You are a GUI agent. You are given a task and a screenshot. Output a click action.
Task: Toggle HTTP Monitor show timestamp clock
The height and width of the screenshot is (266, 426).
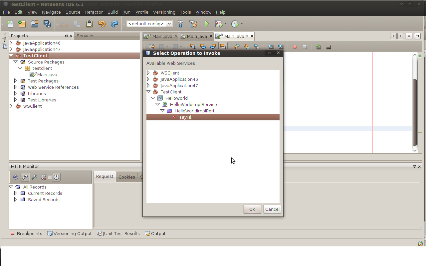57,177
